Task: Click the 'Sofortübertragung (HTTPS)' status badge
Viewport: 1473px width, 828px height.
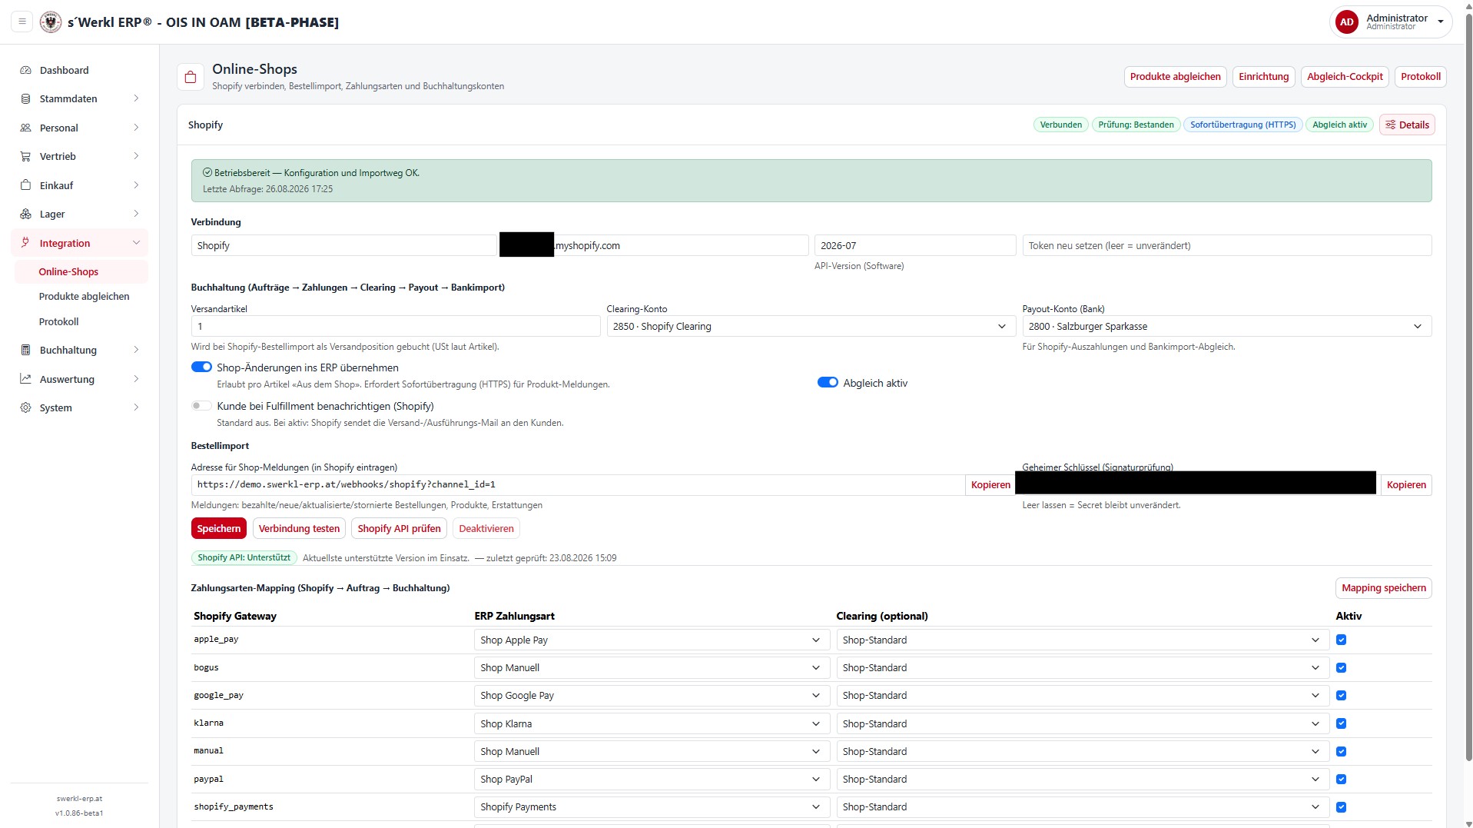Action: click(1242, 125)
